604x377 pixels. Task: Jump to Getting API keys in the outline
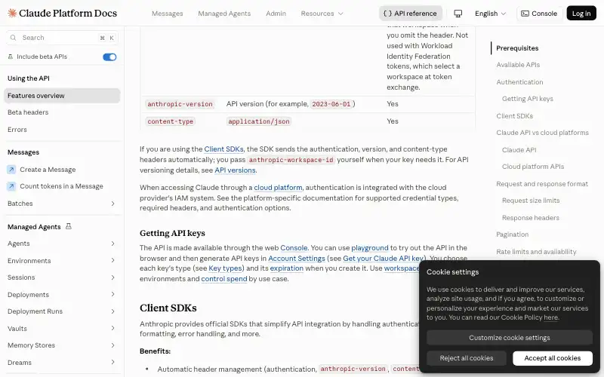point(527,99)
